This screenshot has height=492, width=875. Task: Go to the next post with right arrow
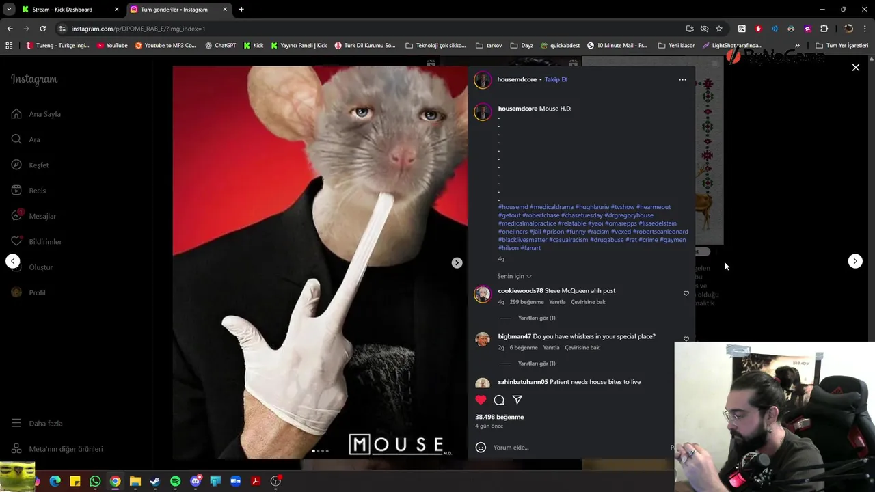(855, 261)
